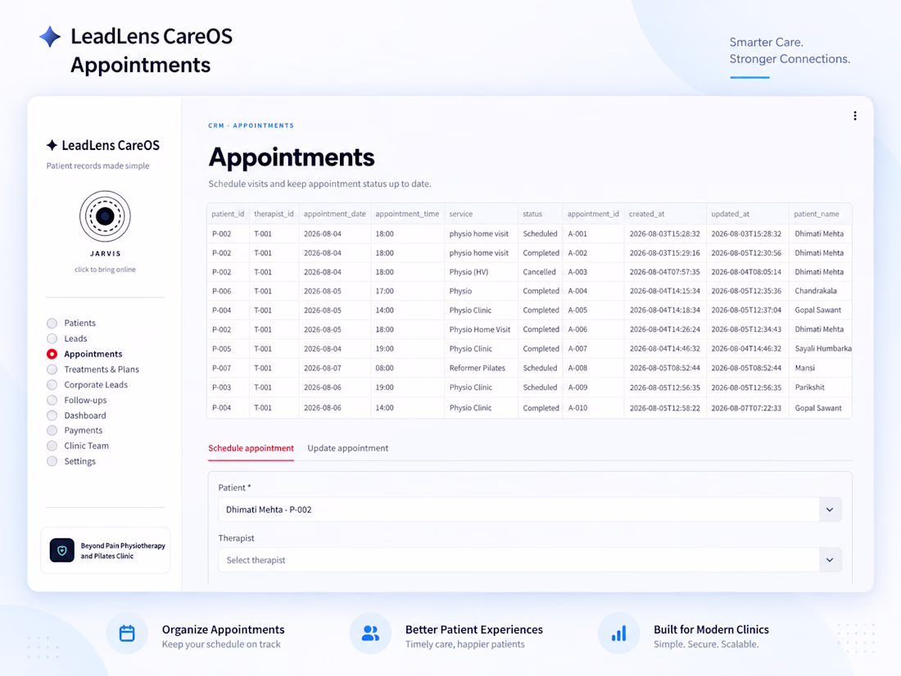901x676 pixels.
Task: Click the Cancelled status cell
Action: click(x=540, y=272)
